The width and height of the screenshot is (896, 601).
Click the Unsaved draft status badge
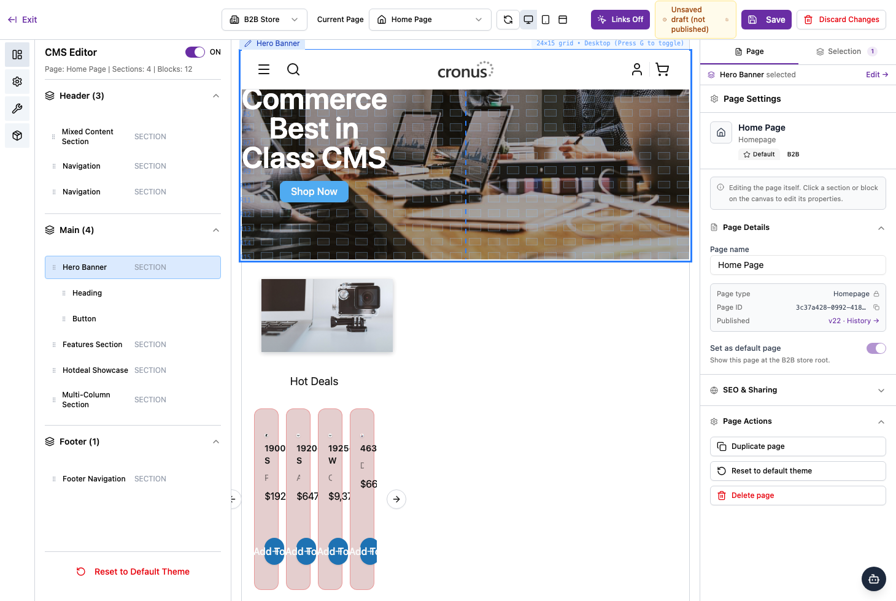[x=695, y=20]
